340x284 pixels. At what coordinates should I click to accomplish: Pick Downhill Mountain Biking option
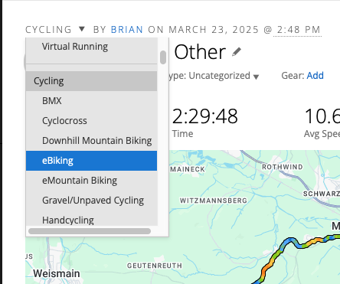91,141
